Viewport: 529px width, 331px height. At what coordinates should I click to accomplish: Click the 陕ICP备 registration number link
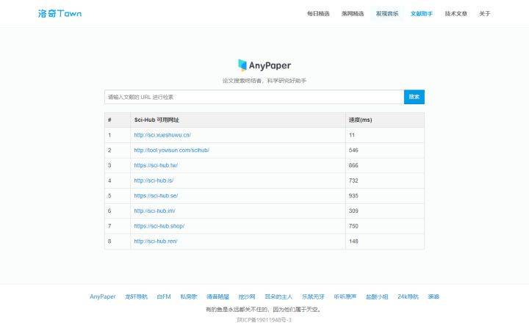coord(264,319)
